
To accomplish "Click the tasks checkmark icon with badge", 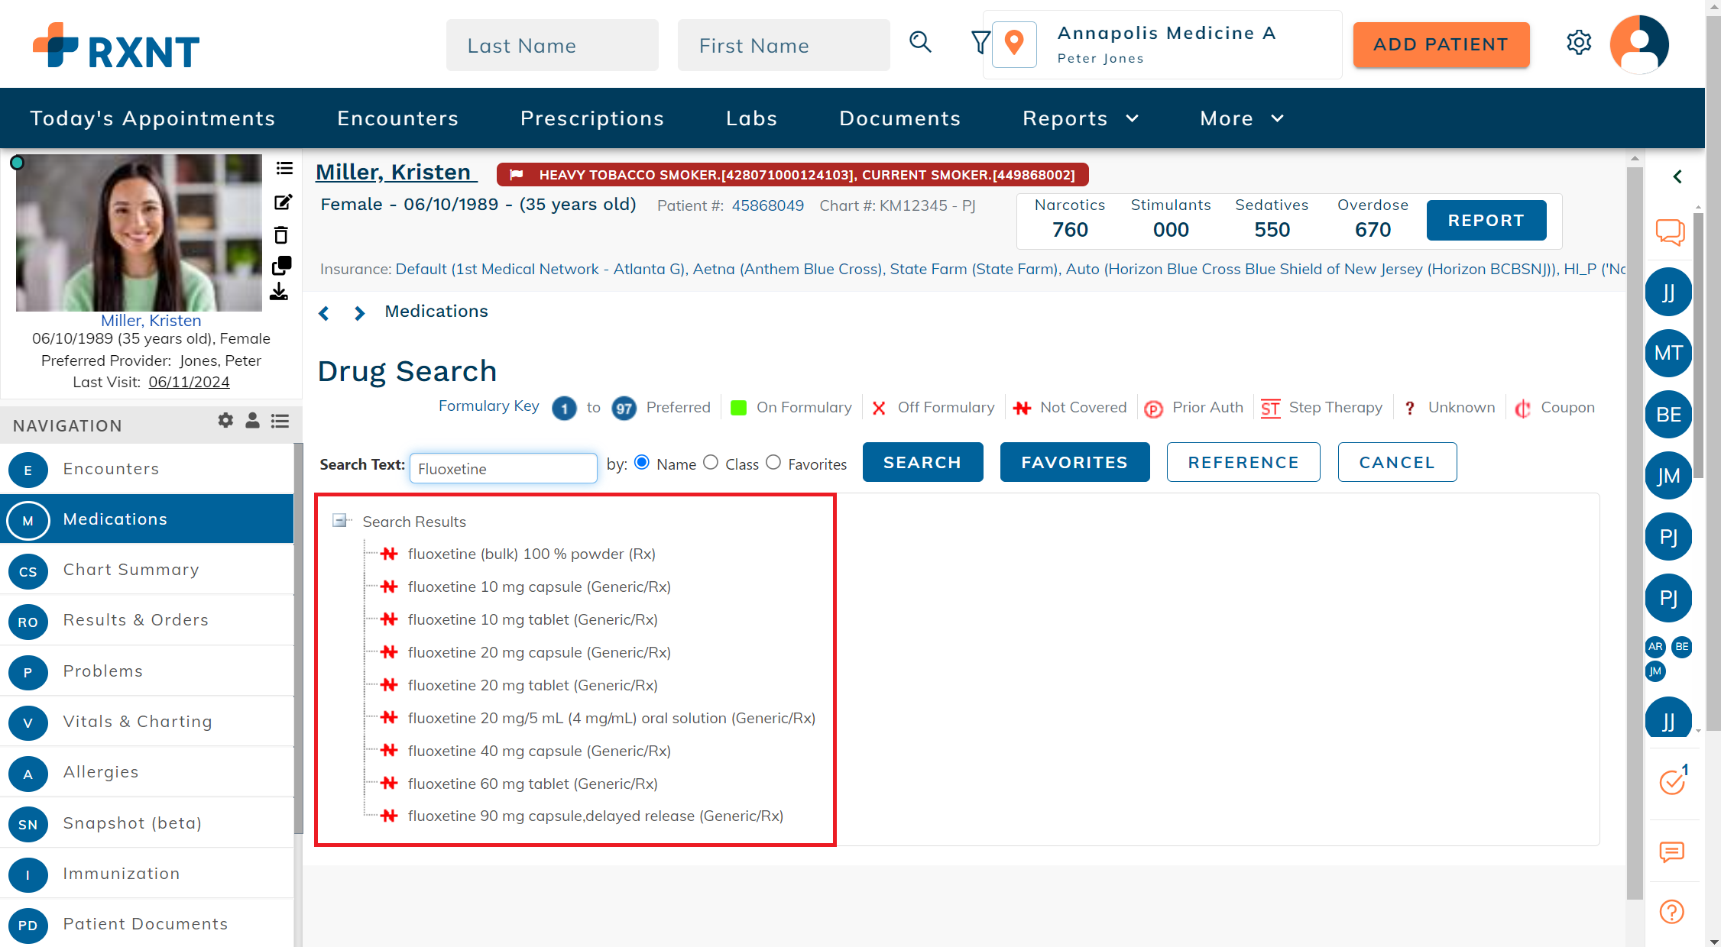I will 1672,781.
